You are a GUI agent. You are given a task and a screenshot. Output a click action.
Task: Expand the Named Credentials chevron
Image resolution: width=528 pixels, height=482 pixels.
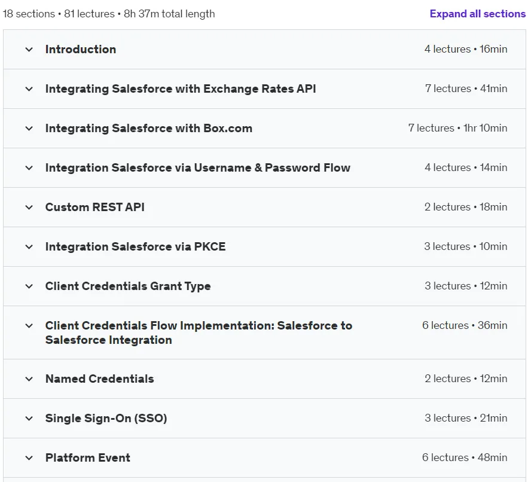pyautogui.click(x=29, y=379)
